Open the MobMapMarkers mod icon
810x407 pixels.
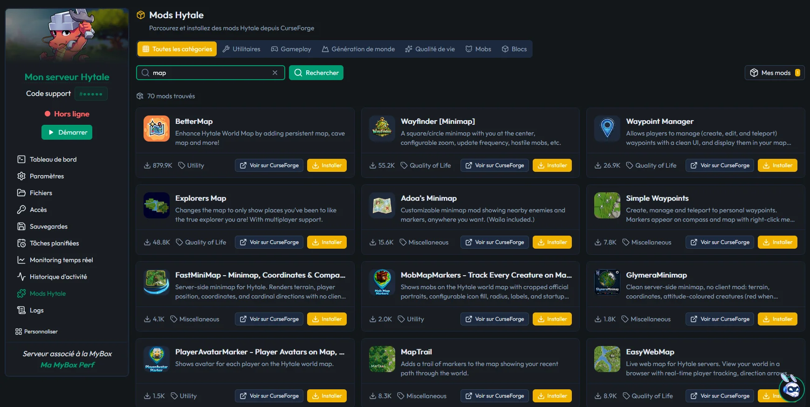382,282
